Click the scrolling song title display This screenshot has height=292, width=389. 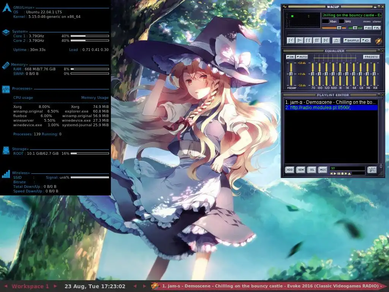[352, 15]
